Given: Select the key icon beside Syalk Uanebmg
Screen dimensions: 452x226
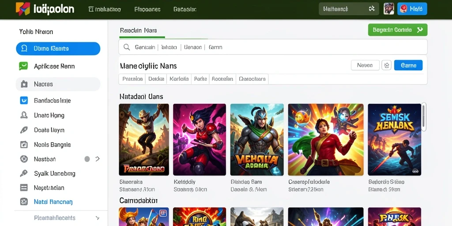Looking at the screenshot, I should [x=24, y=173].
